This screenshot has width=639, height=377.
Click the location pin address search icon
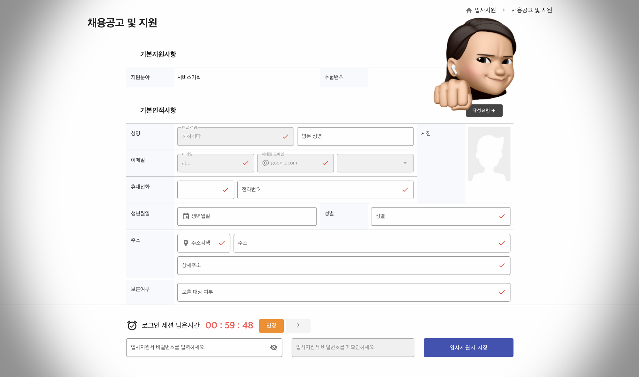[x=186, y=243]
